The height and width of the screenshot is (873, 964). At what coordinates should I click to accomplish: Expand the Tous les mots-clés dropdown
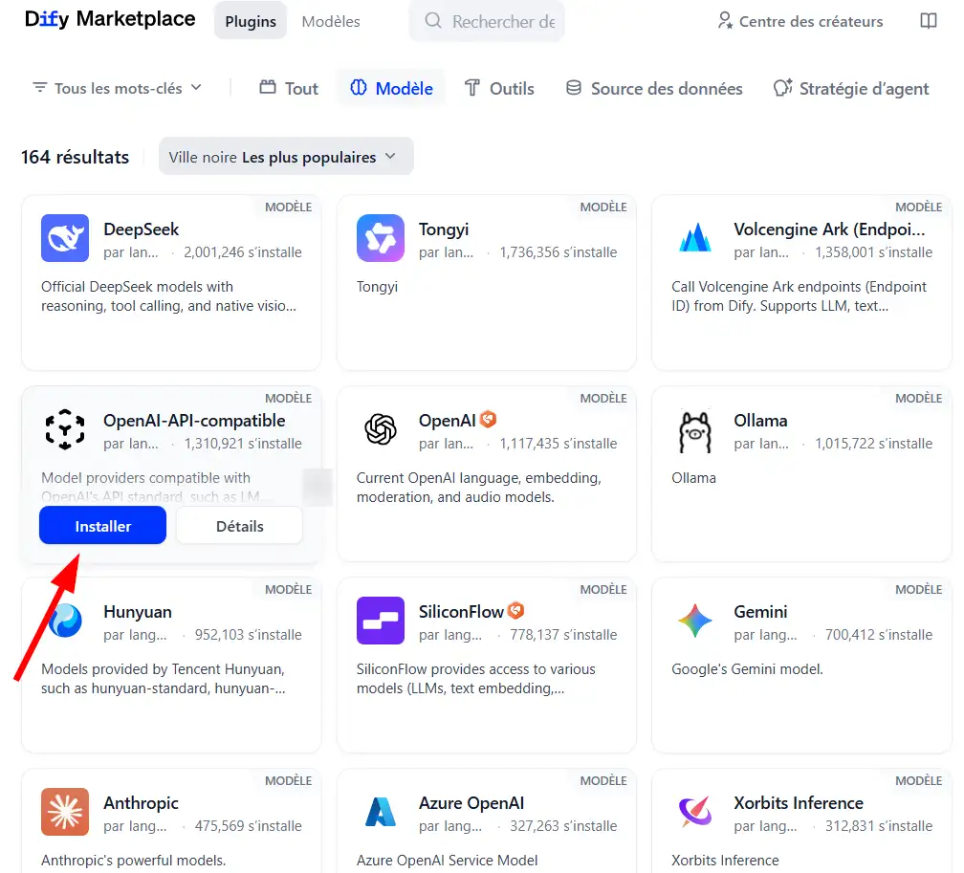(117, 88)
